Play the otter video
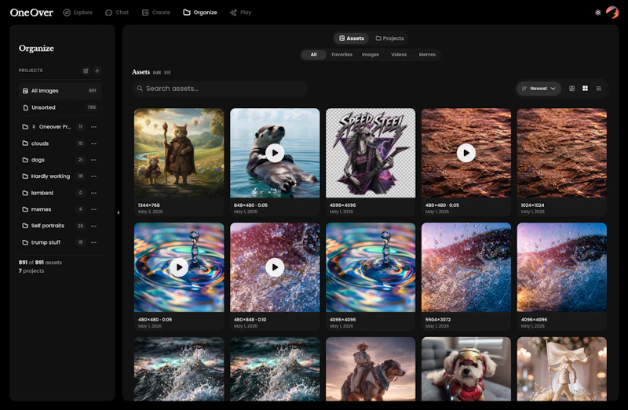Screen dimensions: 628x410 275,153
